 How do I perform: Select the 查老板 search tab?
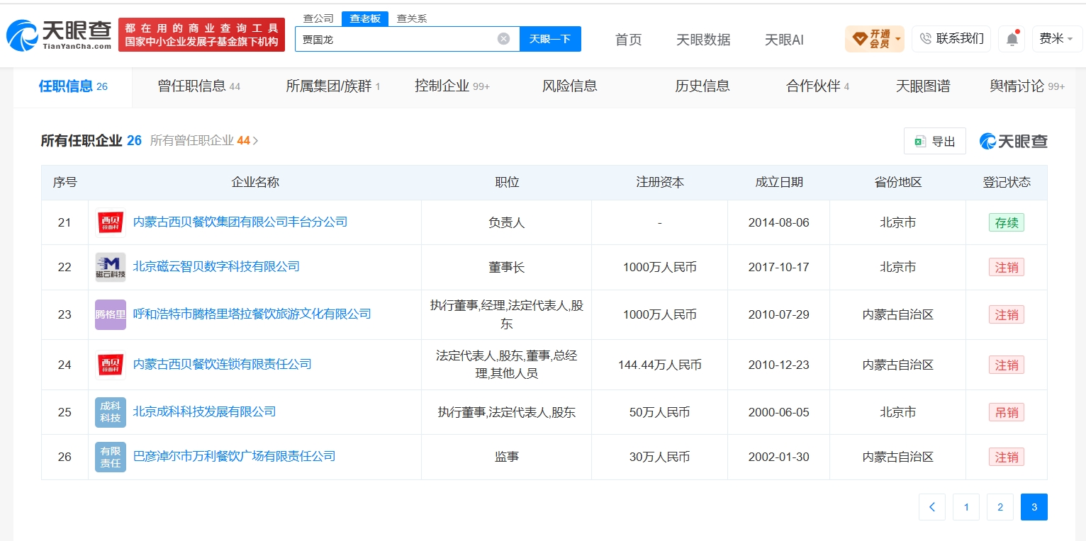[365, 18]
